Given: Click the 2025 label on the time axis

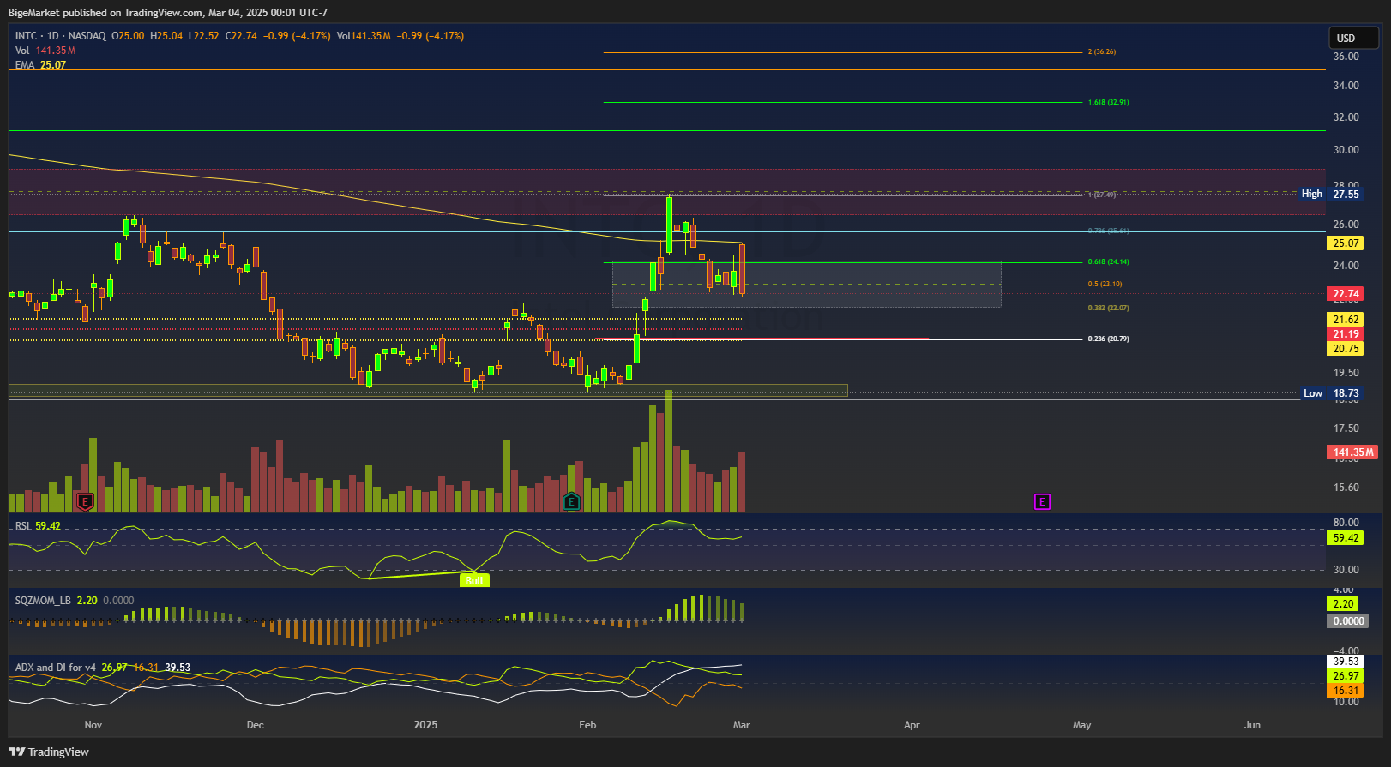Looking at the screenshot, I should click(x=425, y=725).
